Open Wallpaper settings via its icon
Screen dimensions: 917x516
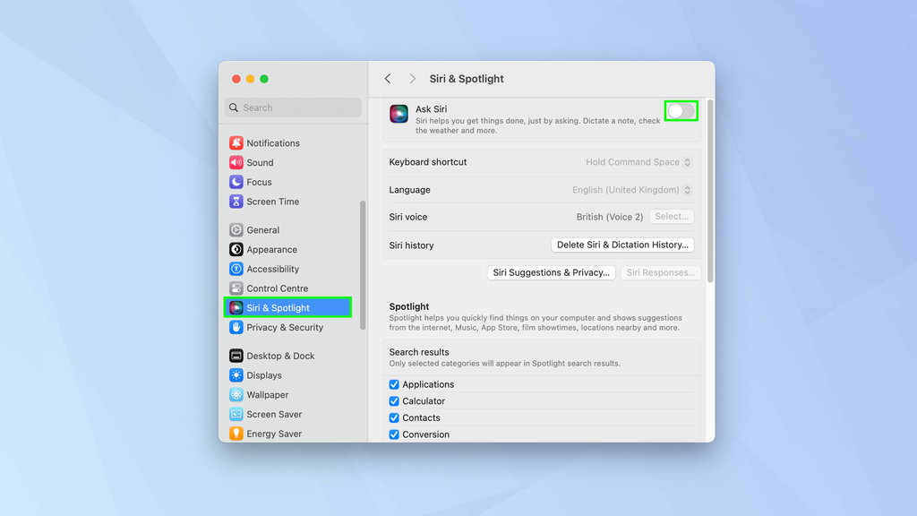(x=236, y=394)
